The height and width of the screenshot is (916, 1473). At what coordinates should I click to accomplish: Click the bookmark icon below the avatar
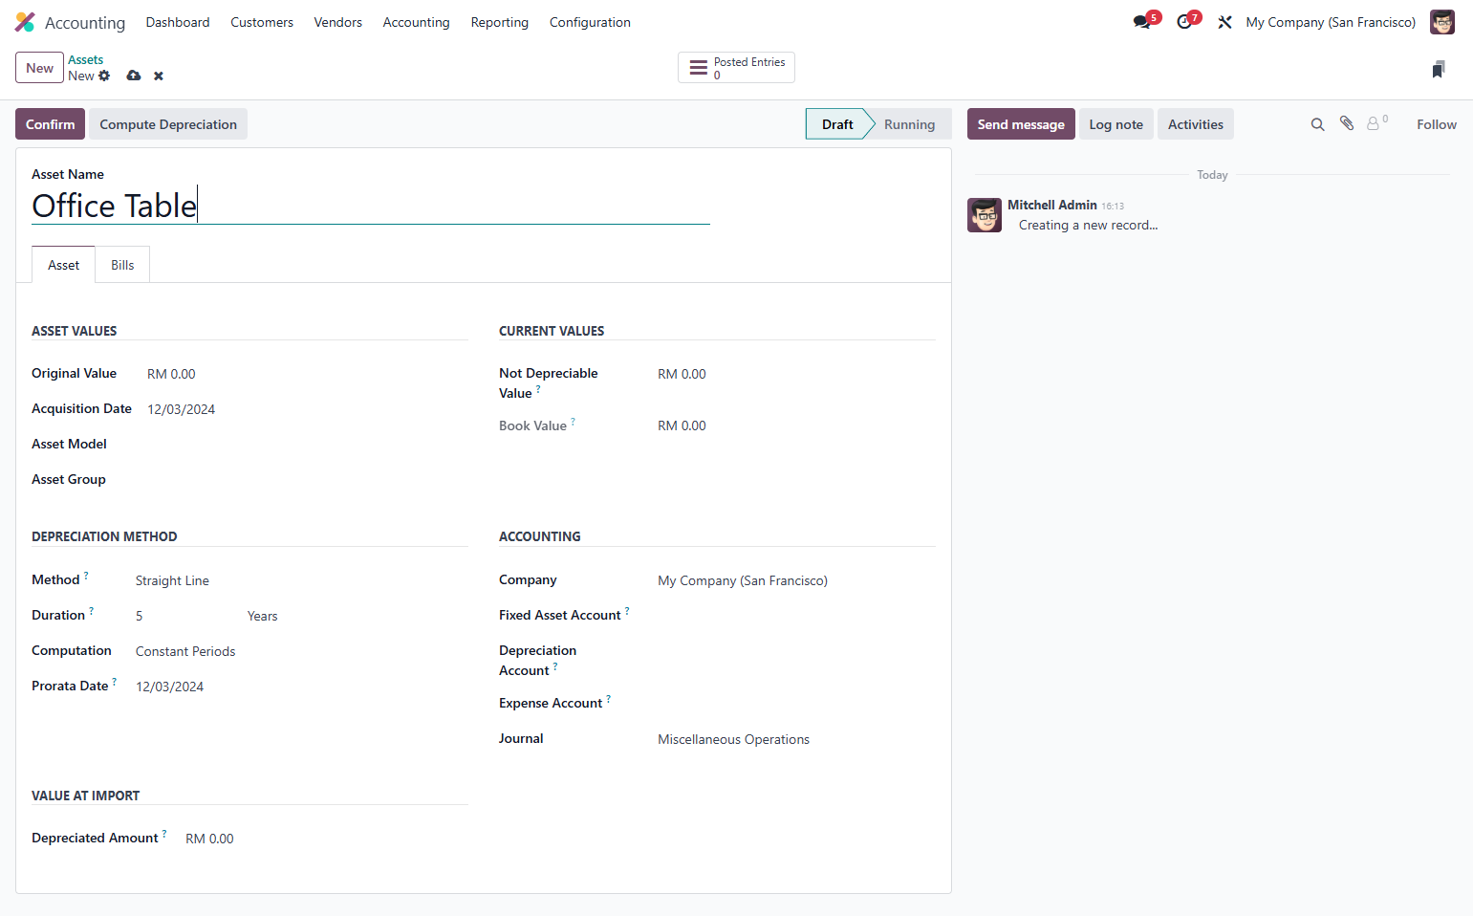[1439, 69]
